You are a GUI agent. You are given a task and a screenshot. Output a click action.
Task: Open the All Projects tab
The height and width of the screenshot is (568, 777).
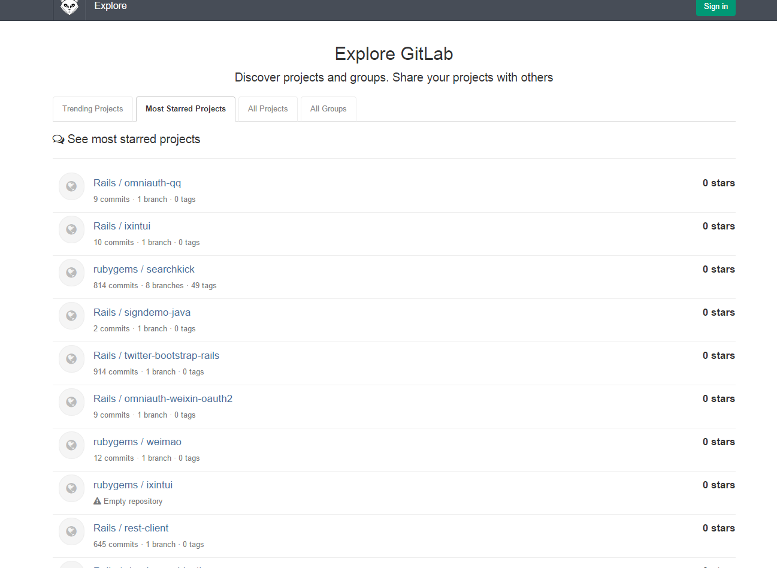pos(268,109)
